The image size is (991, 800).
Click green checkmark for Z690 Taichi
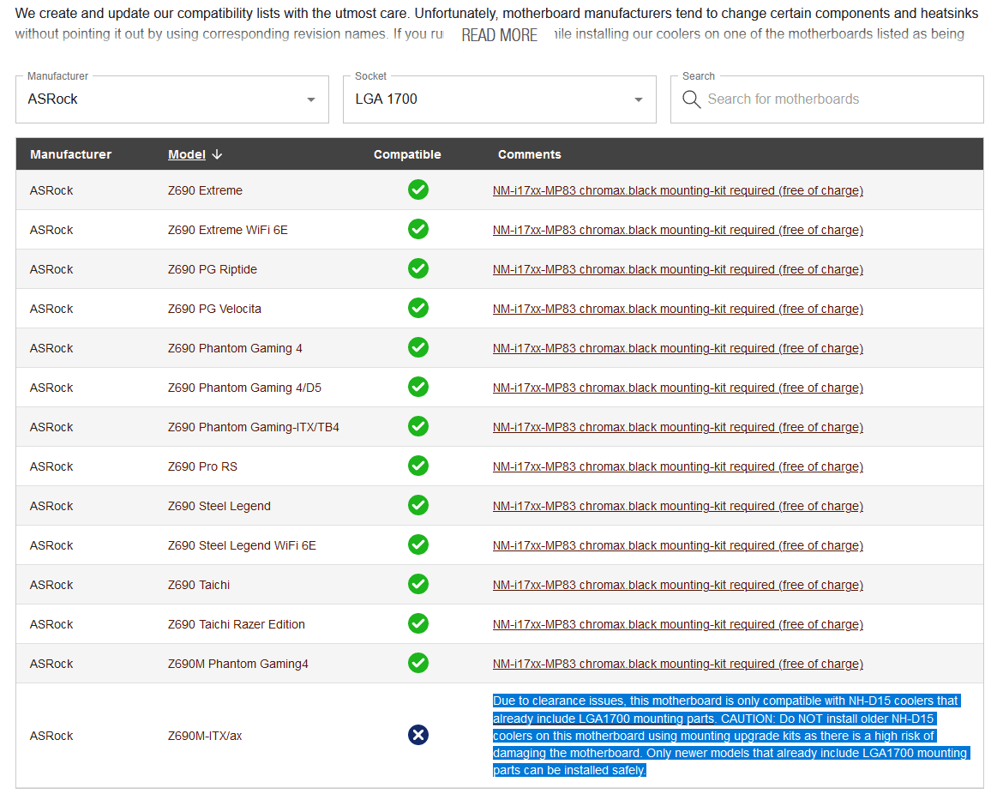click(417, 584)
